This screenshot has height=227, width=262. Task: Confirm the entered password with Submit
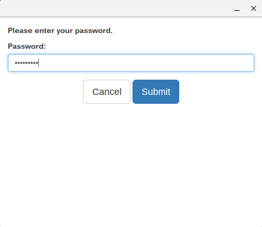tap(156, 92)
